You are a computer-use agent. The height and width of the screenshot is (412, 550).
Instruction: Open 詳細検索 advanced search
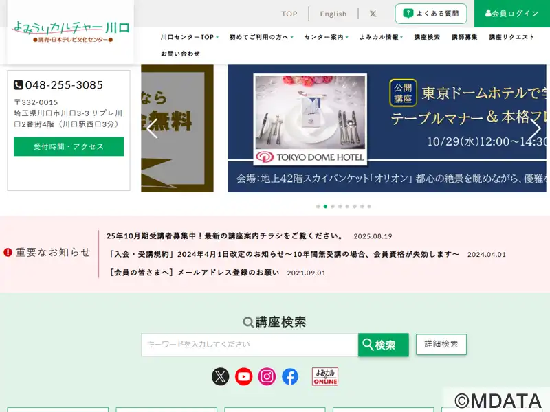coord(441,345)
